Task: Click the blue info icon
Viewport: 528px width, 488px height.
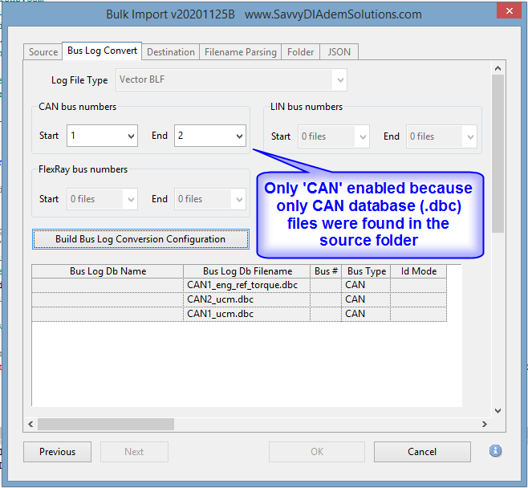Action: pyautogui.click(x=495, y=451)
